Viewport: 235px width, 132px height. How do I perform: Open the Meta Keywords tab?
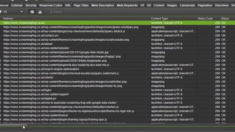click(x=127, y=5)
